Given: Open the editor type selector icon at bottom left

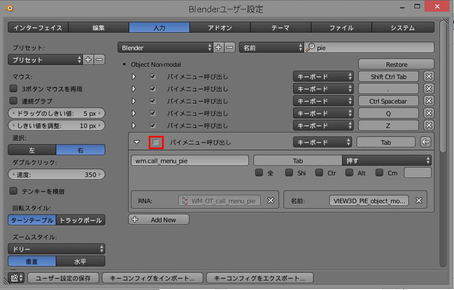Looking at the screenshot, I should pyautogui.click(x=17, y=278).
